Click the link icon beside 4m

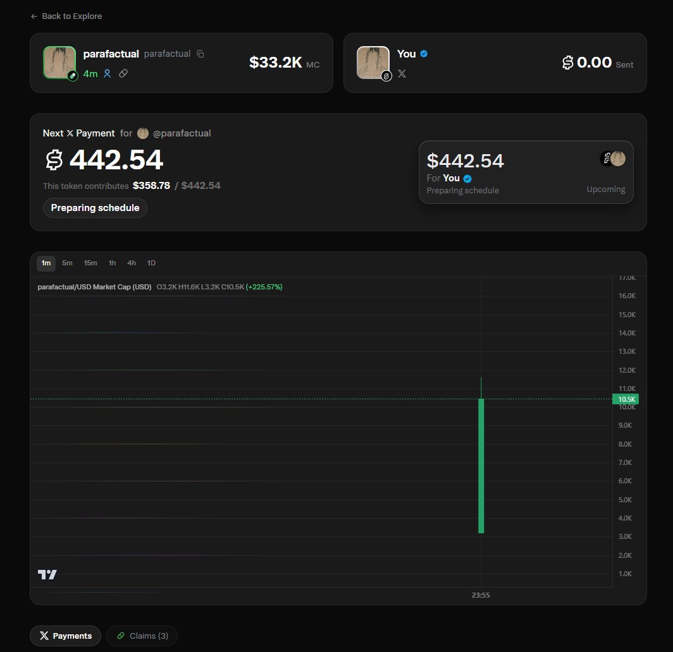pyautogui.click(x=123, y=74)
